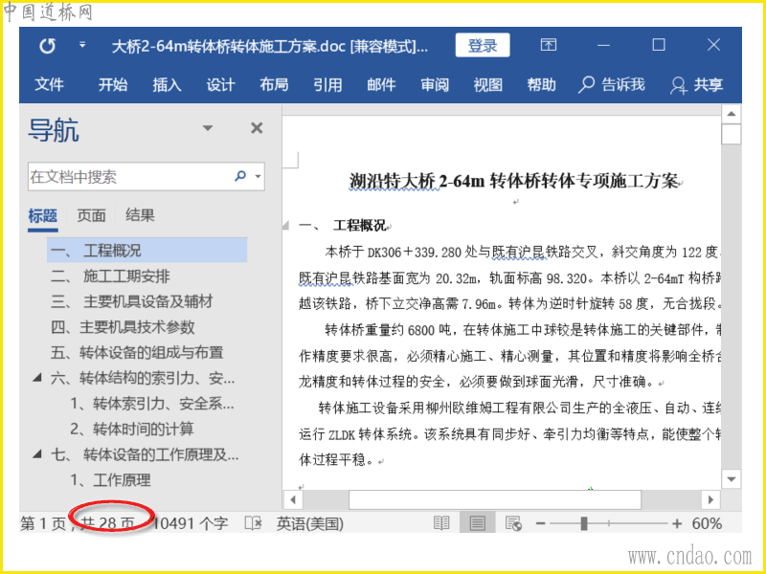Click the document title 湖沿特大桥 2-64m
This screenshot has width=766, height=574.
[514, 181]
